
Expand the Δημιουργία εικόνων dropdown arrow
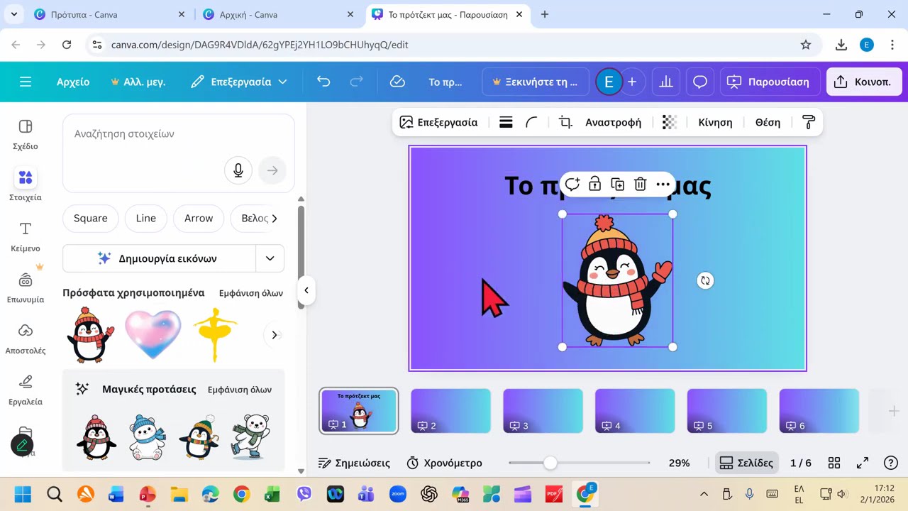[x=270, y=258]
